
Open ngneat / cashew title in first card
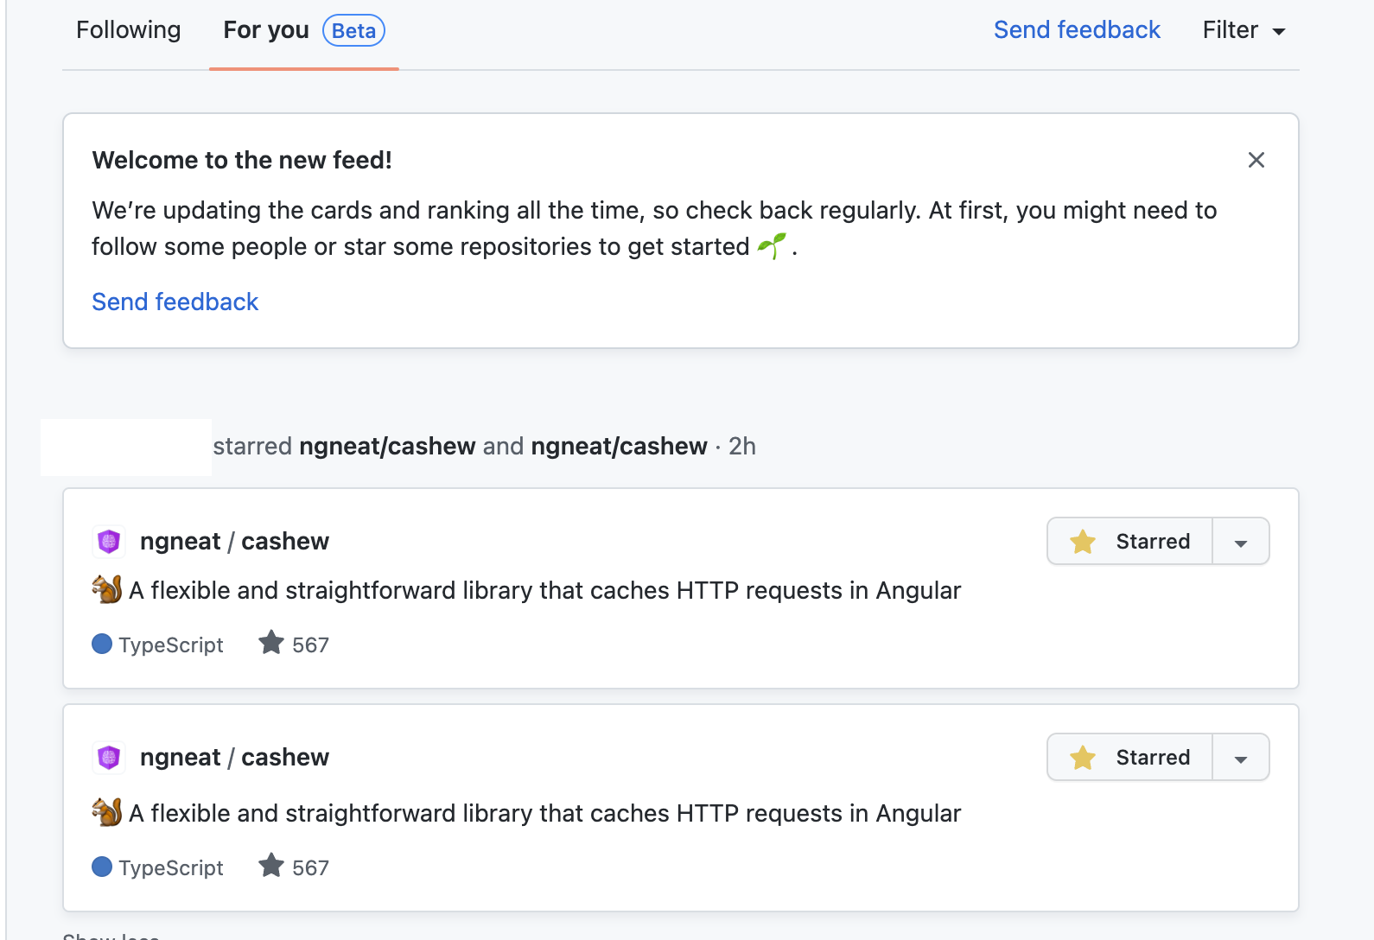point(234,541)
